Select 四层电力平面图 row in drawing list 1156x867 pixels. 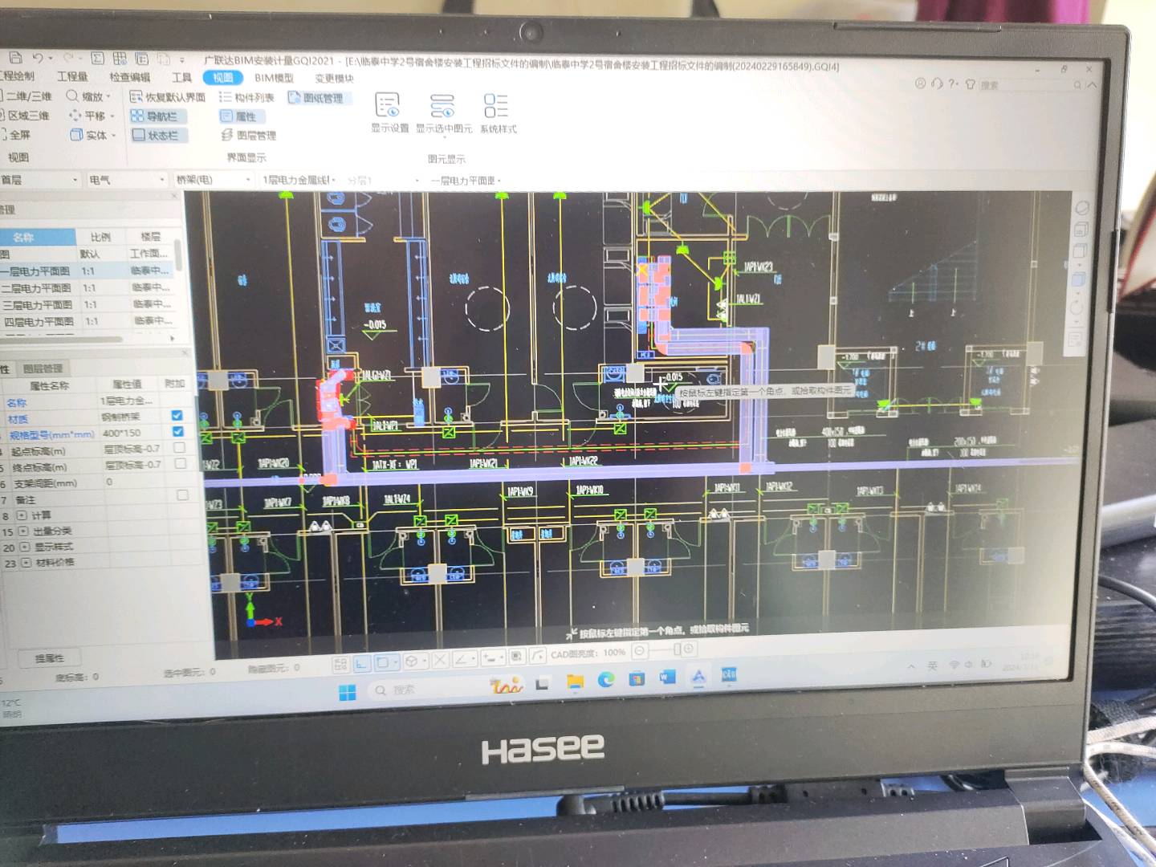[x=87, y=321]
